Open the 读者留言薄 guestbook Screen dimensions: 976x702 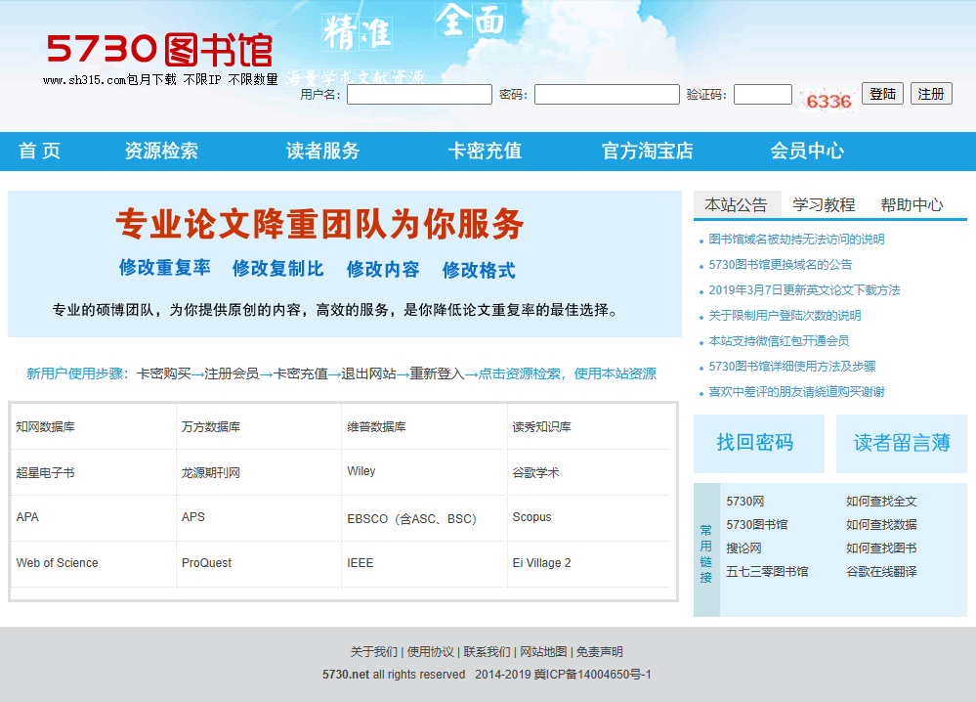[901, 443]
